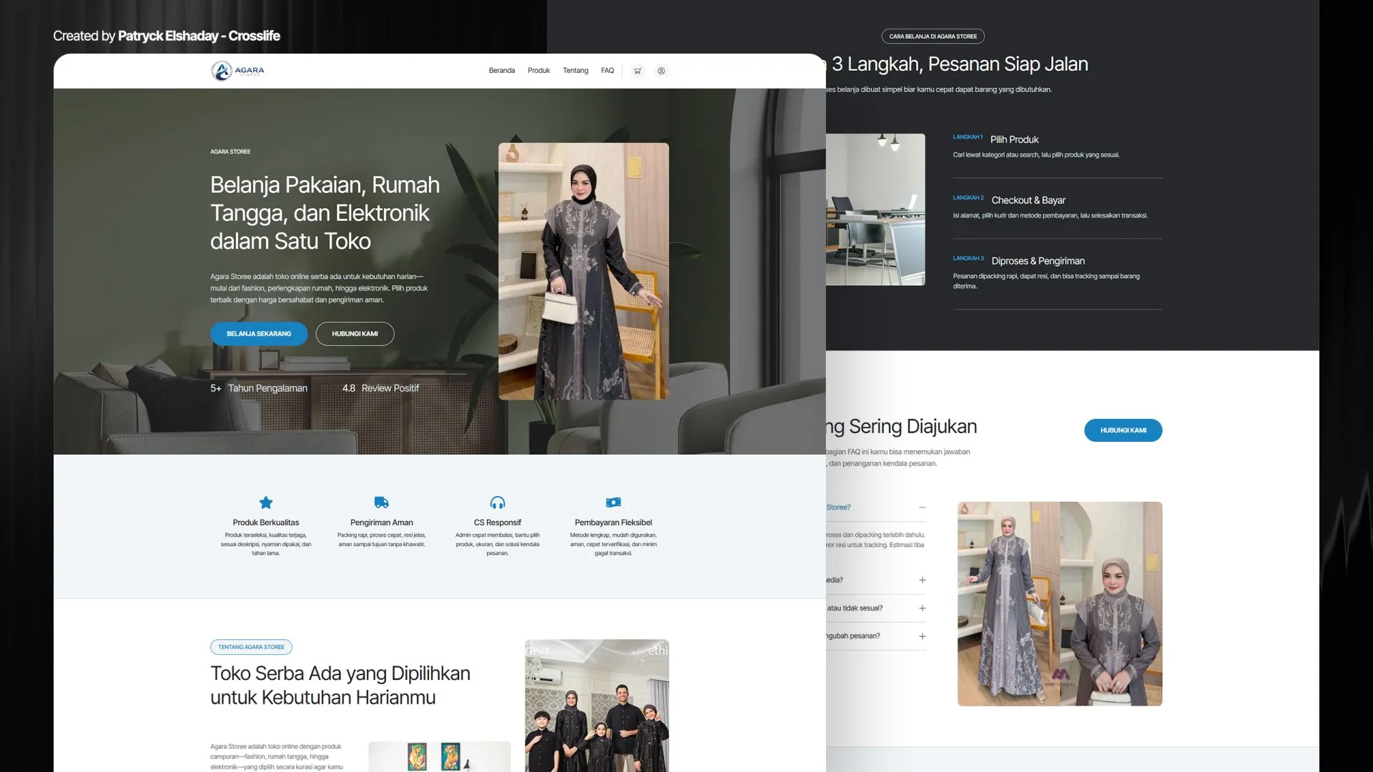Click the CARA BELANJA DI AGARA STOREE badge

[933, 36]
